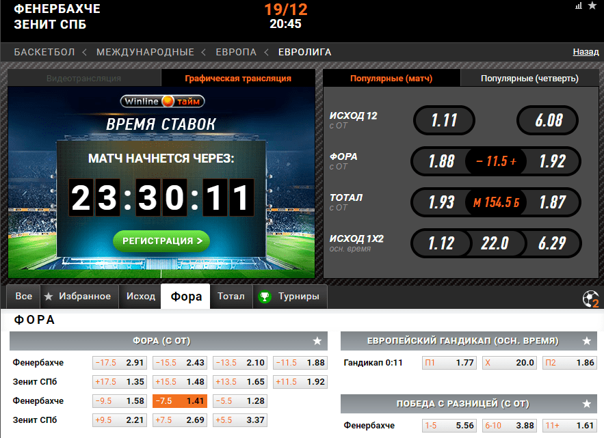Bet Фенербахче win by 11+ at 1.61
The height and width of the screenshot is (438, 604).
570,425
